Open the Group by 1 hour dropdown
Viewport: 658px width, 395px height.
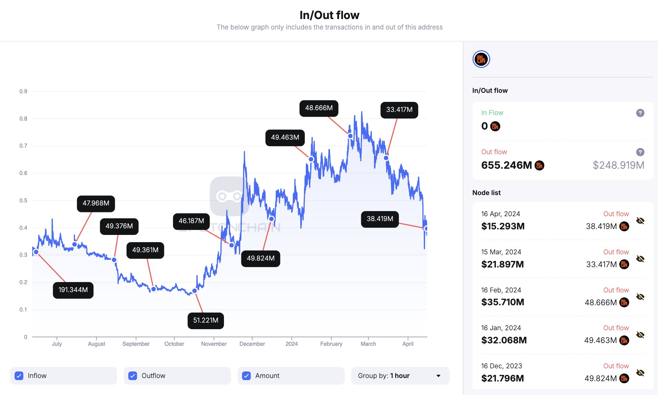point(400,376)
